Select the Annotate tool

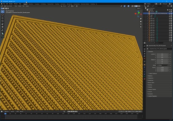click(x=2, y=30)
